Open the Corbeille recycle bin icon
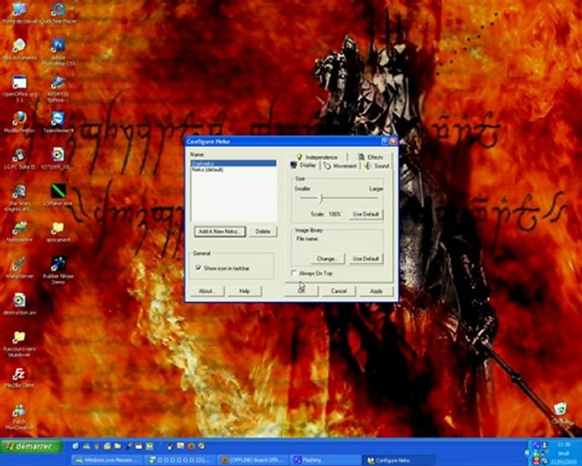This screenshot has height=466, width=582. tap(561, 413)
